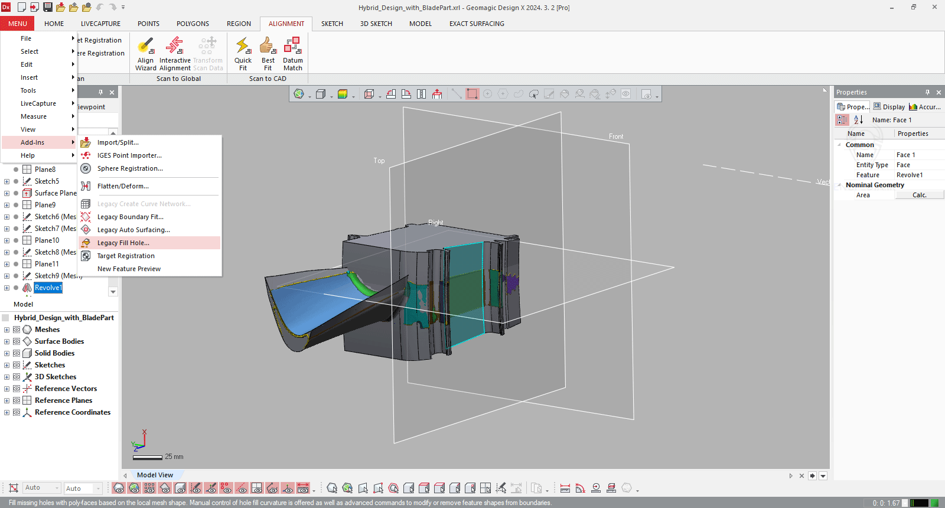Select the Line selection mode
The image size is (945, 508).
[x=457, y=94]
